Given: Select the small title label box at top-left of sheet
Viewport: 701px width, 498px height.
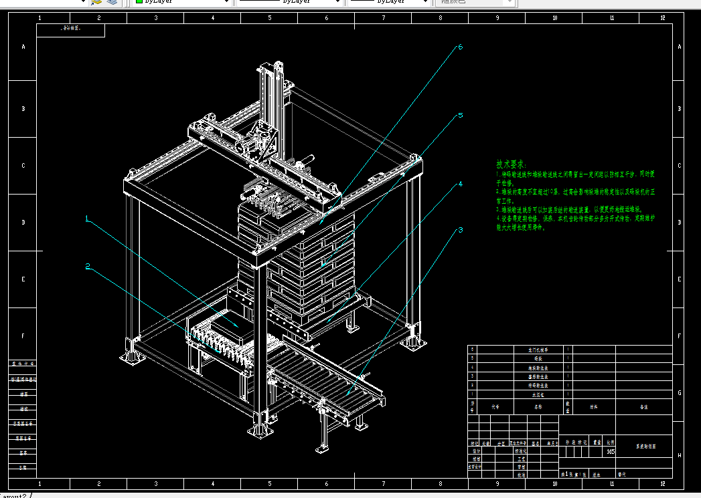Looking at the screenshot, I should 71,30.
